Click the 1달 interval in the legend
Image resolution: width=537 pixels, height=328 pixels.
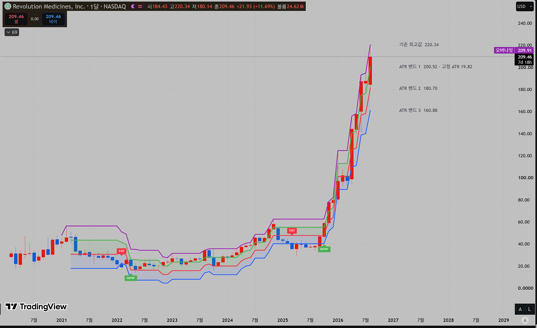pos(94,6)
